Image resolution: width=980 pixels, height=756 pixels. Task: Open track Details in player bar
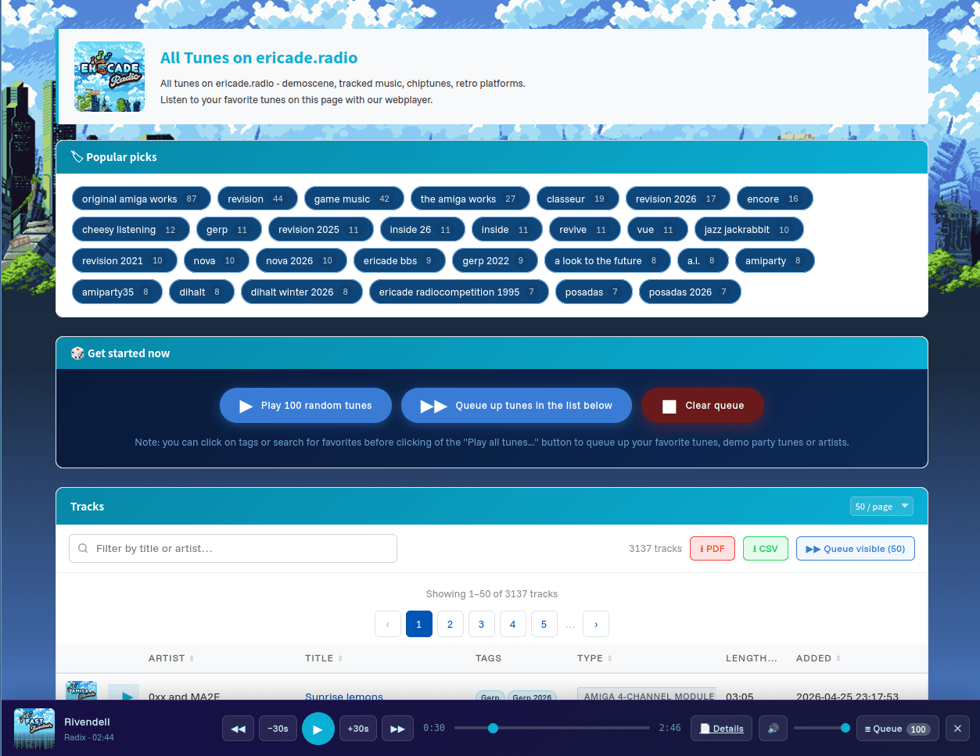(x=721, y=729)
